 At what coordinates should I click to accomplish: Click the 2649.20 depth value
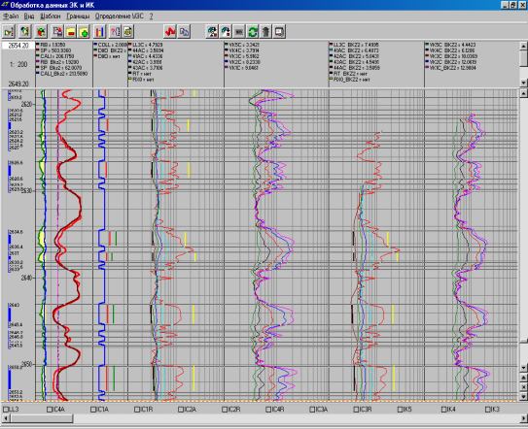[x=18, y=83]
